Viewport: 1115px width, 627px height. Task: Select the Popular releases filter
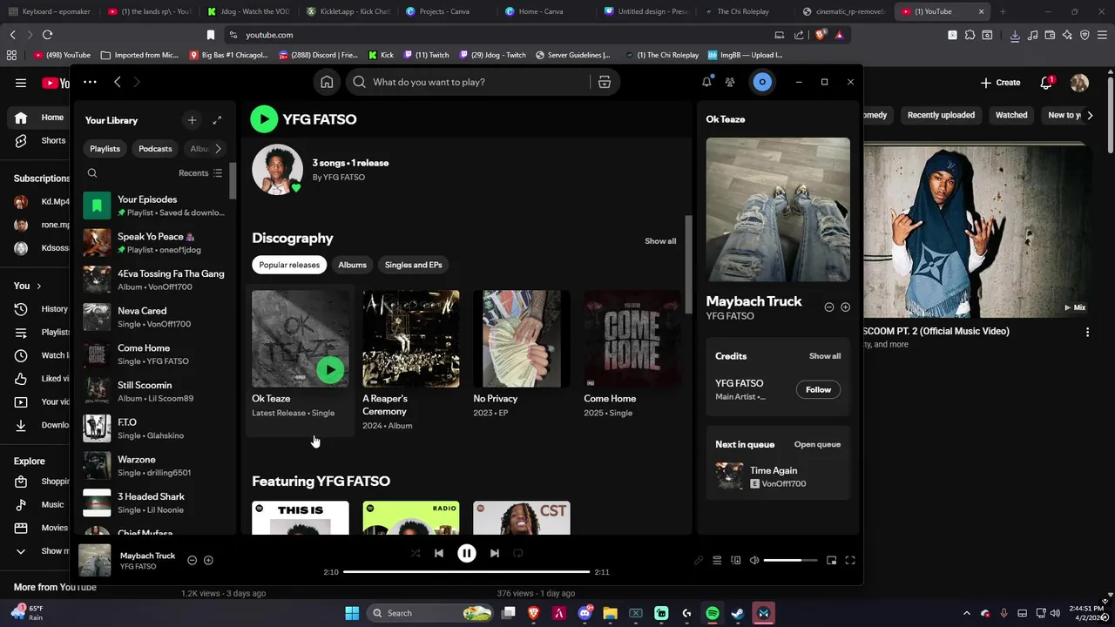click(289, 265)
